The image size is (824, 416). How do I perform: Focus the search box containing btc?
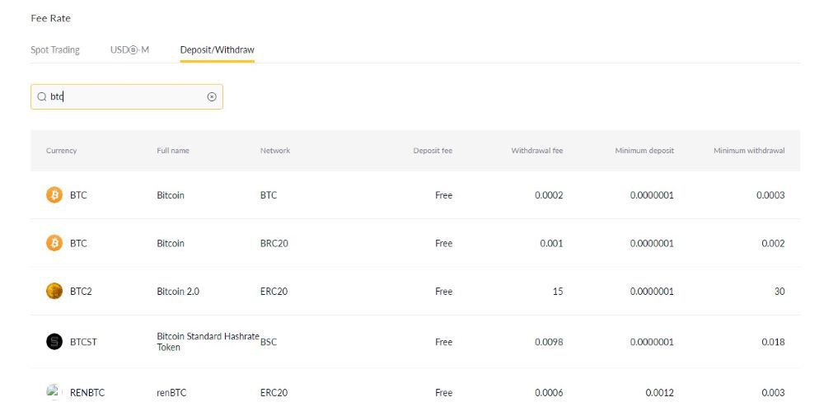pos(127,96)
